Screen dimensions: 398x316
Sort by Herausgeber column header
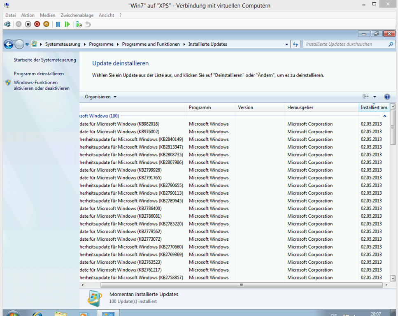pyautogui.click(x=322, y=107)
